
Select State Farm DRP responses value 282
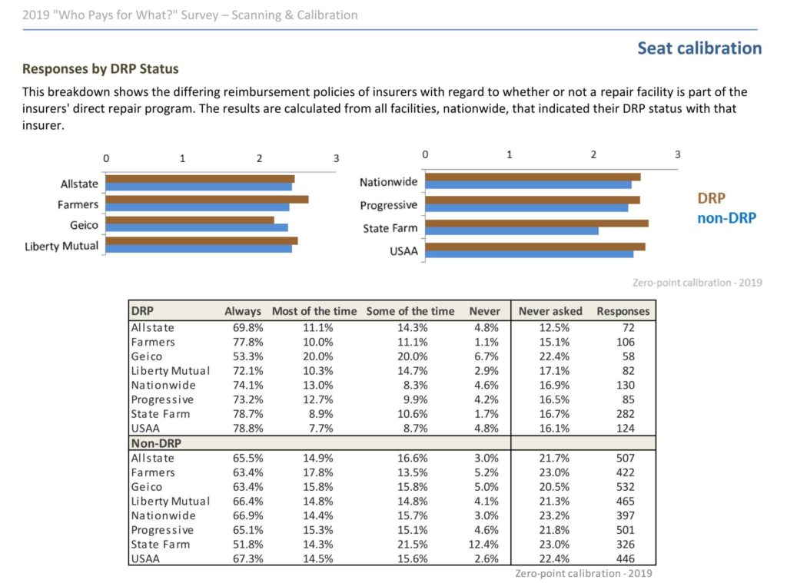click(x=626, y=414)
